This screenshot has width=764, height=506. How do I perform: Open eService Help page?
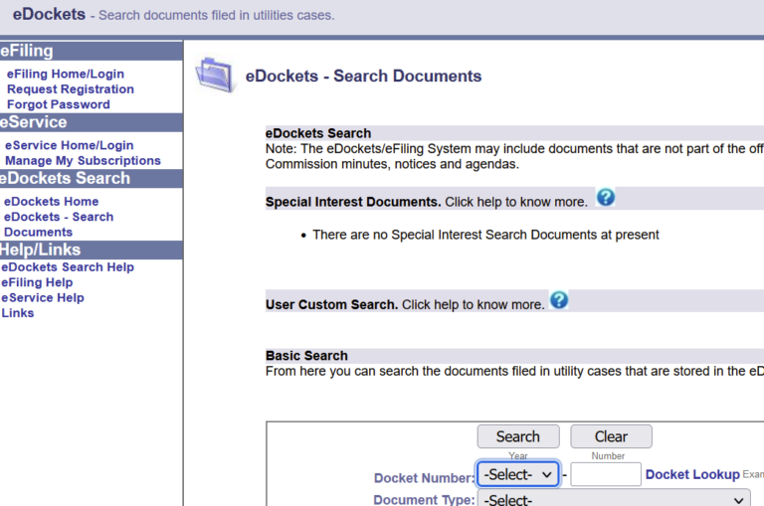coord(43,297)
